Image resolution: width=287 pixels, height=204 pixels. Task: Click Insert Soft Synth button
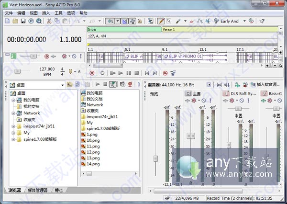pyautogui.click(x=266, y=85)
